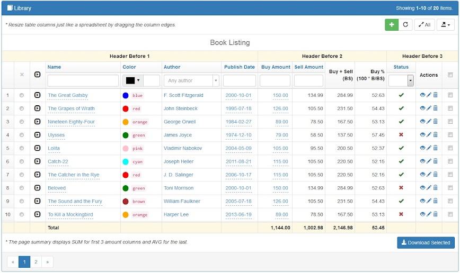This screenshot has height=273, width=460.
Task: Click the eye view icon for Beloved
Action: 422,188
